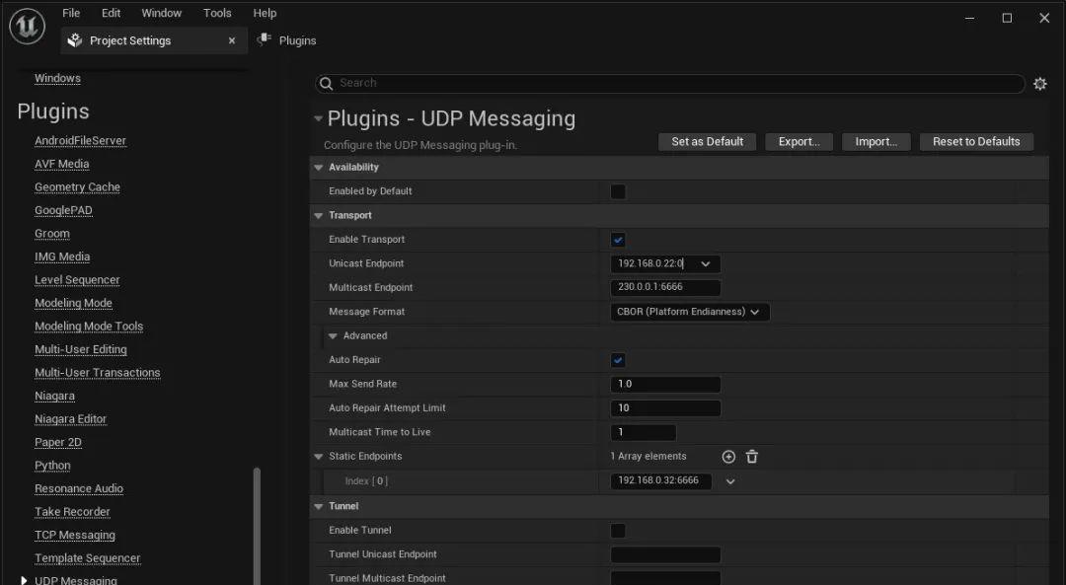
Task: Open Modeling Mode plugin settings
Action: tap(73, 302)
